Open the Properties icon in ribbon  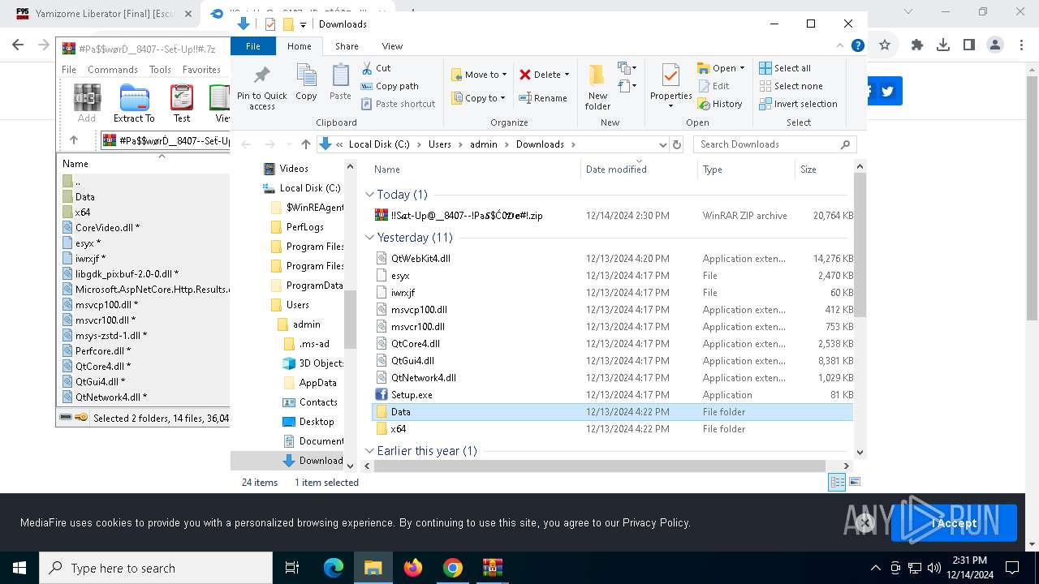pyautogui.click(x=670, y=86)
